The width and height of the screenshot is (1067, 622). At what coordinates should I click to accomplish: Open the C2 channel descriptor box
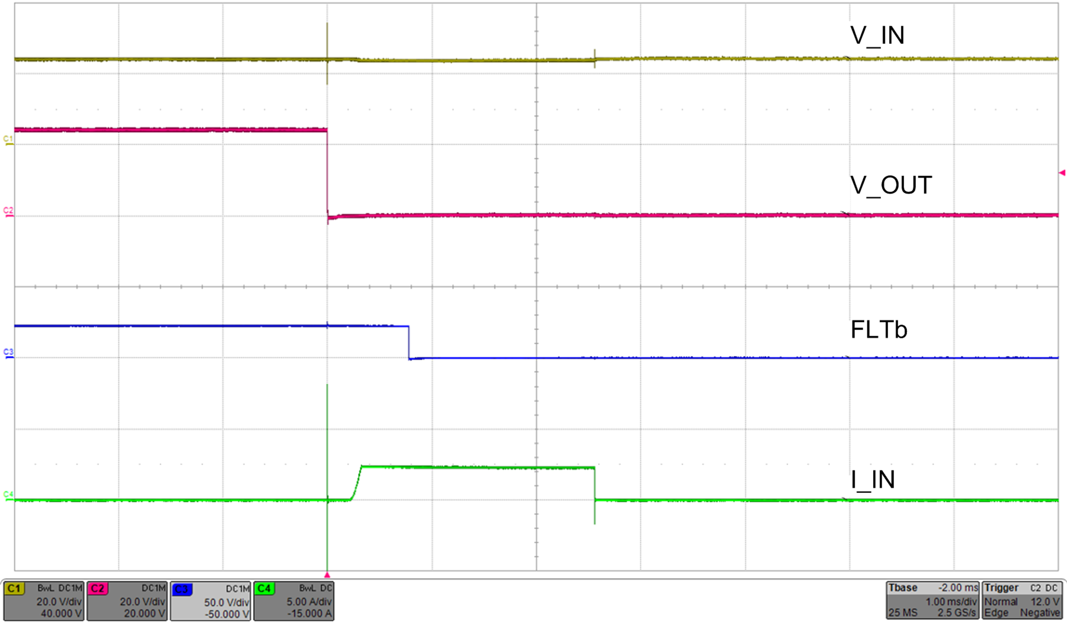click(x=127, y=601)
